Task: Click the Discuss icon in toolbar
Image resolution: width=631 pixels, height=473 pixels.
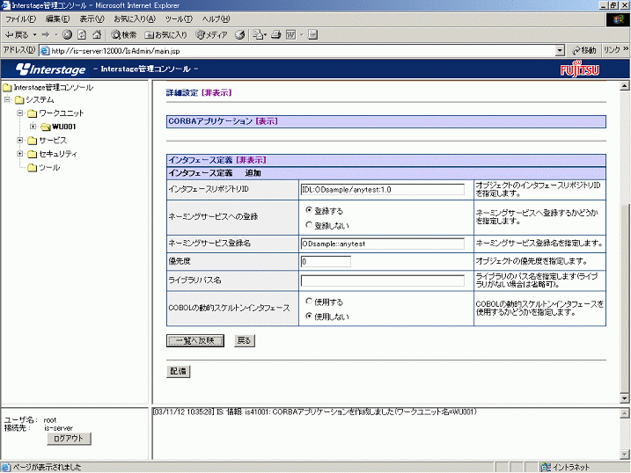Action: [313, 35]
